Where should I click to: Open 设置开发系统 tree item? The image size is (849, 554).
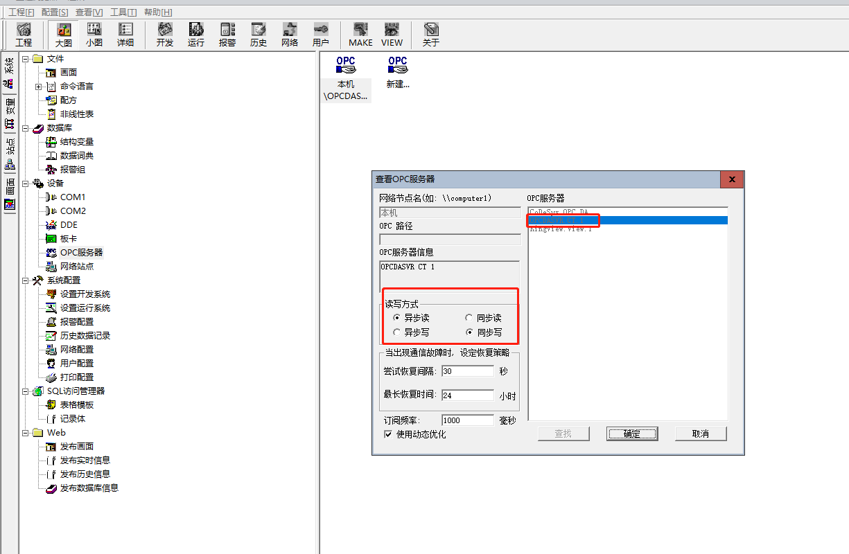pos(85,294)
